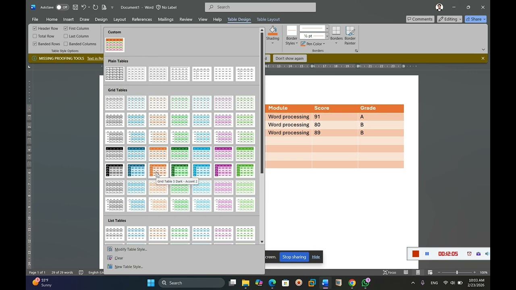
Task: Click the No Label sensitivity shield icon
Action: [158, 7]
